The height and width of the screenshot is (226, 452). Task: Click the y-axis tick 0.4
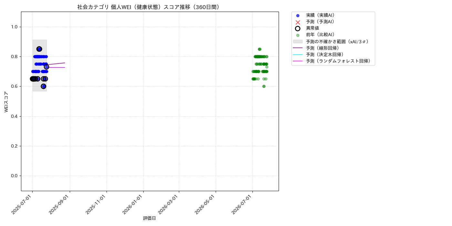pyautogui.click(x=14, y=116)
